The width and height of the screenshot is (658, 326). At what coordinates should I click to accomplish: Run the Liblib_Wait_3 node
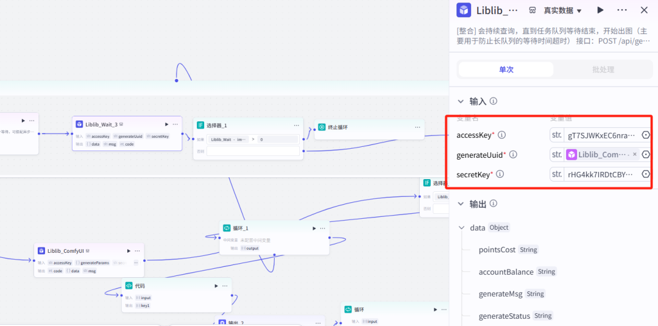click(166, 124)
